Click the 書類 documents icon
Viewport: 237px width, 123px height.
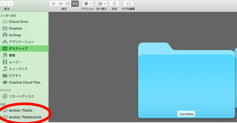click(5, 55)
